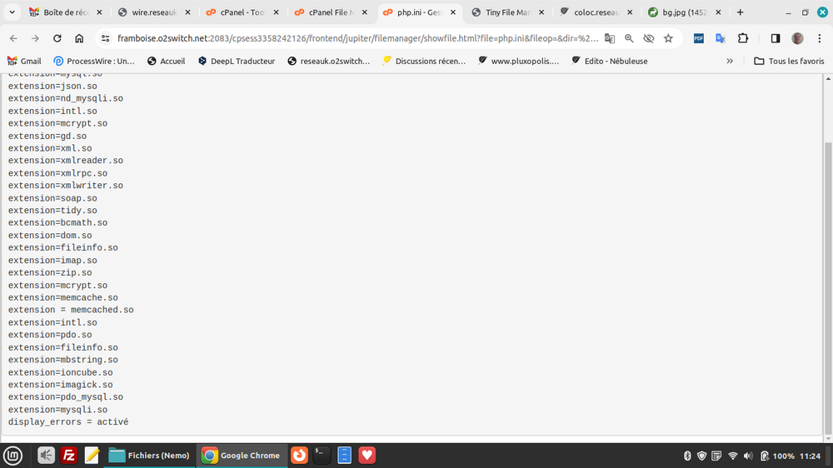Image resolution: width=833 pixels, height=468 pixels.
Task: Open the DeepL Traducteur bookmark
Action: pyautogui.click(x=237, y=61)
